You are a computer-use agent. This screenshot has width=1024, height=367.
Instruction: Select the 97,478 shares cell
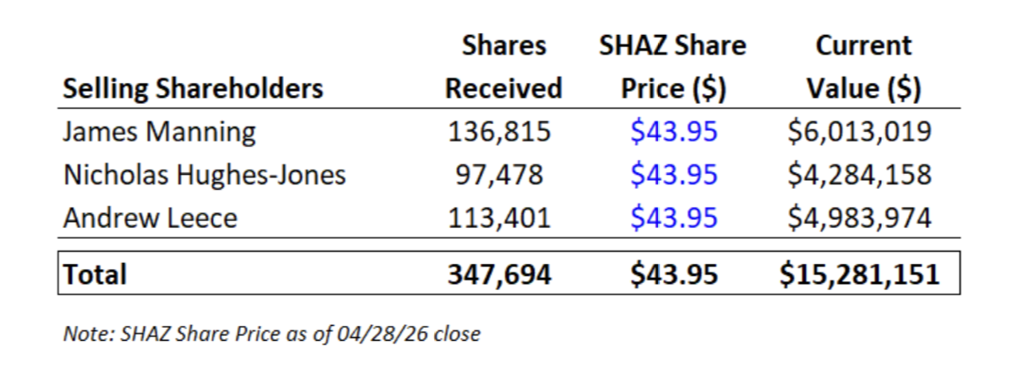click(500, 175)
